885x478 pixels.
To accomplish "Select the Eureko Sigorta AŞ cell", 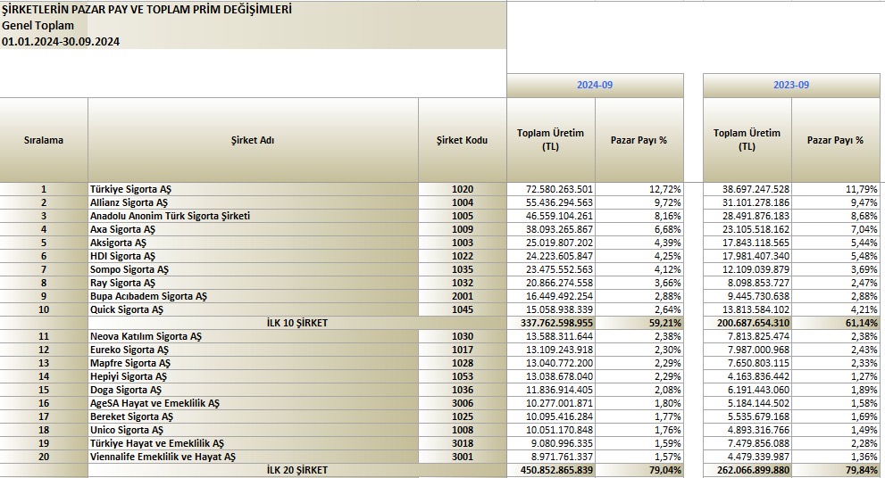I will click(x=253, y=350).
